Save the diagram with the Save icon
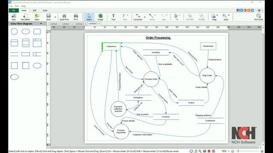The width and height of the screenshot is (273, 153). [48, 17]
